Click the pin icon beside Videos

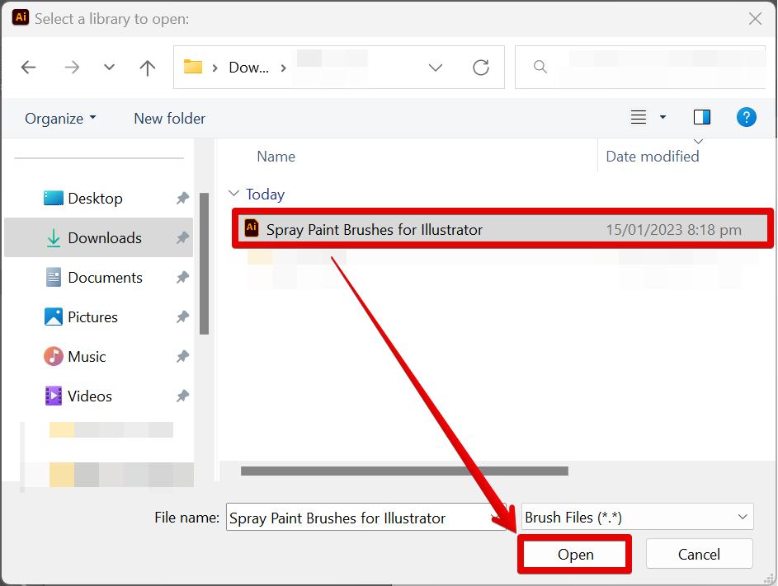pos(182,396)
